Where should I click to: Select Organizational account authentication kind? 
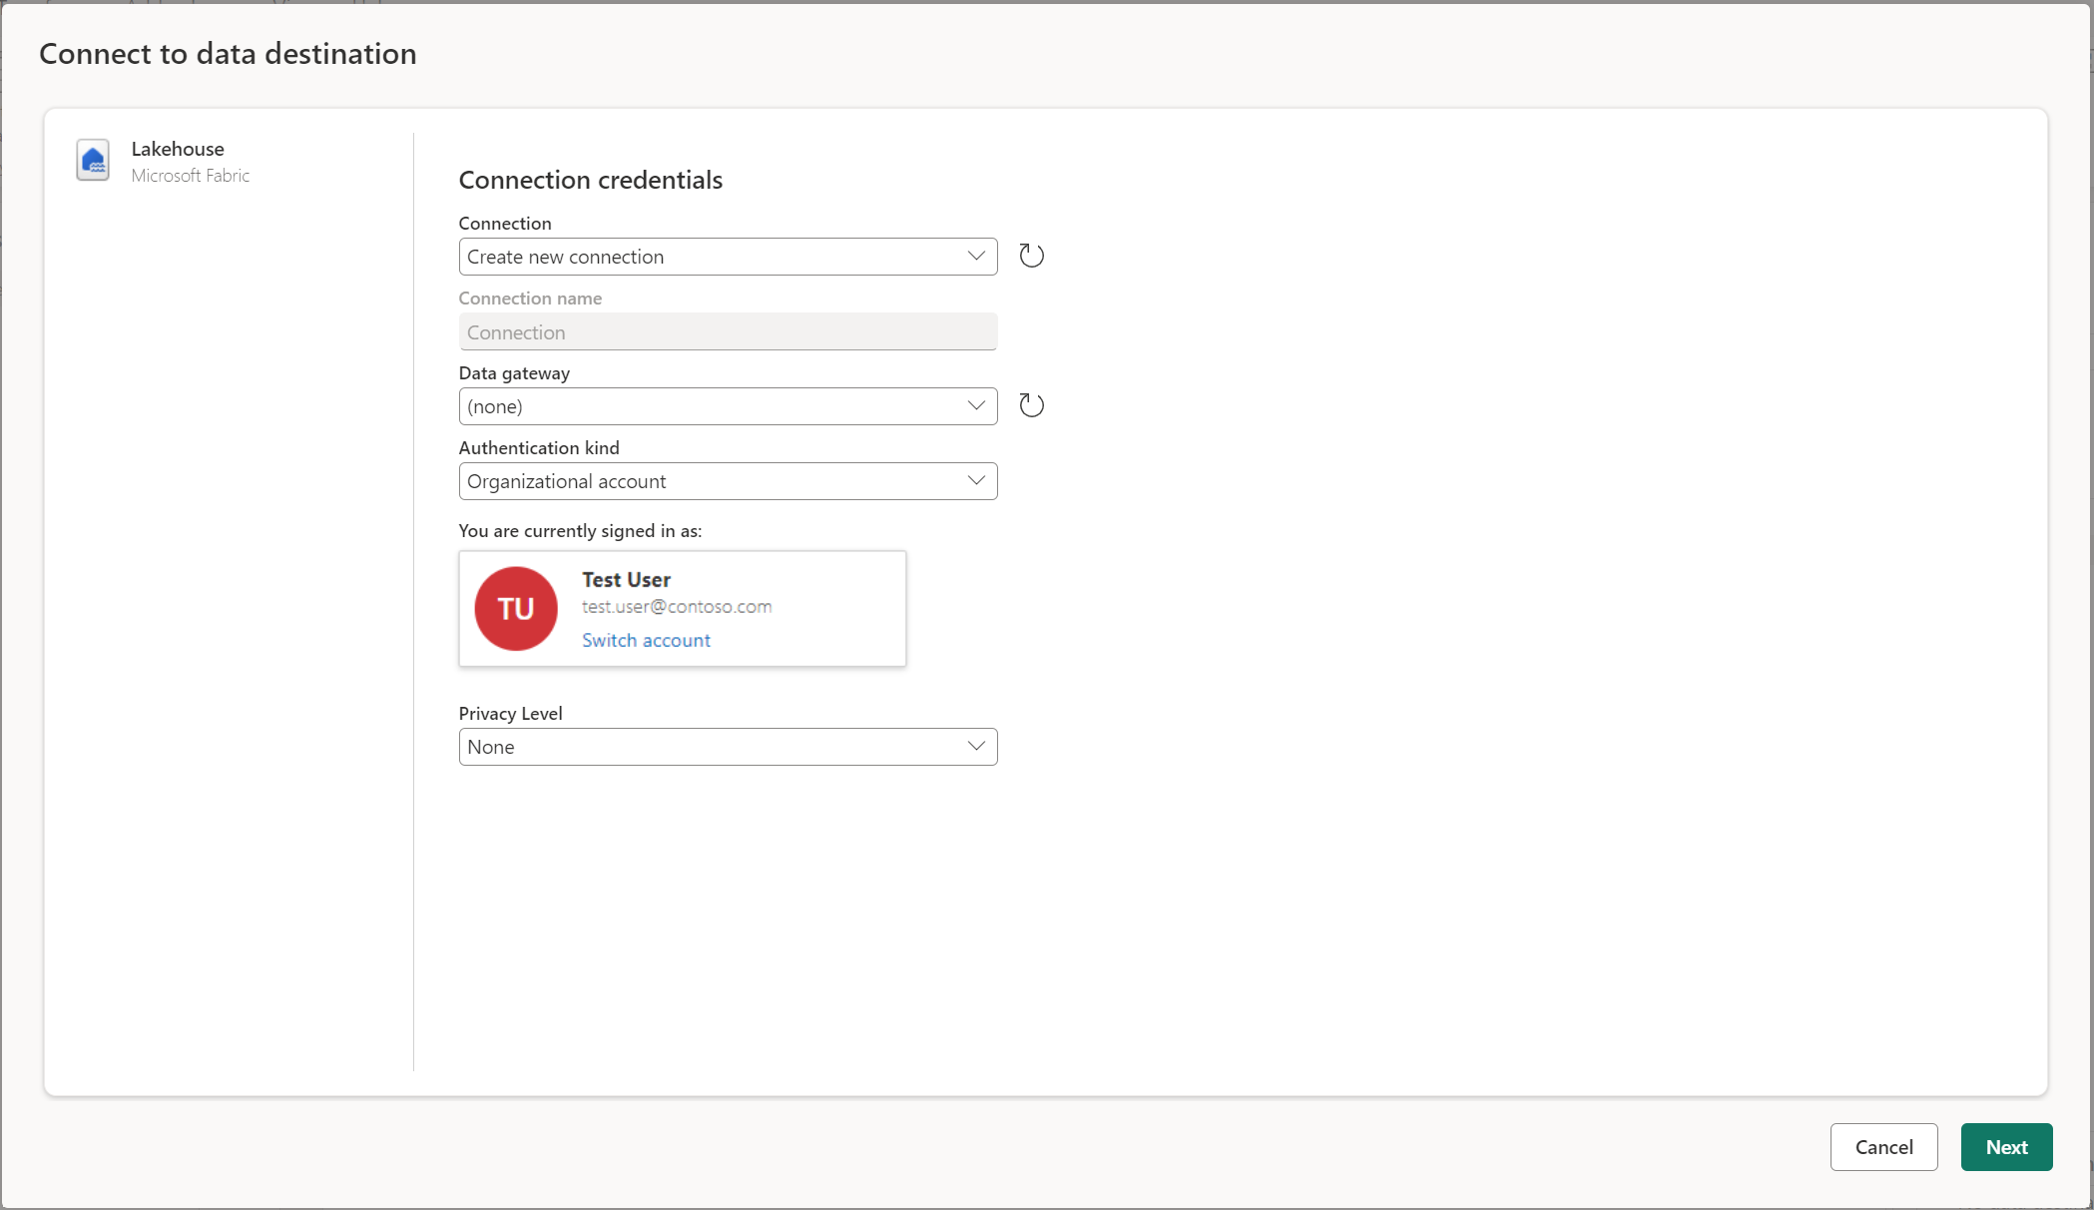click(726, 479)
